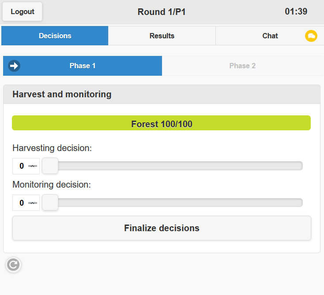Click the Forest 100/100 progress bar
Viewport: 324px width, 295px height.
click(x=162, y=123)
